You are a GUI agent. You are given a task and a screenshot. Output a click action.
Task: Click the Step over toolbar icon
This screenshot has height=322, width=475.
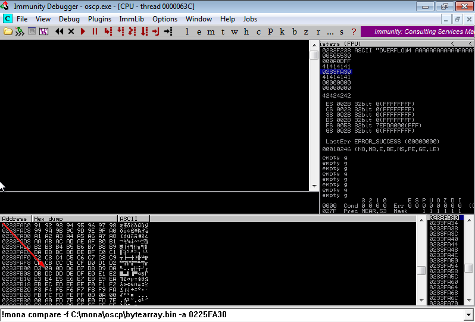tap(120, 31)
